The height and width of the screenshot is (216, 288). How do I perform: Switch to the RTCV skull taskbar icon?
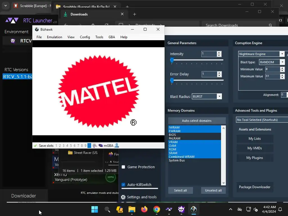point(181,209)
